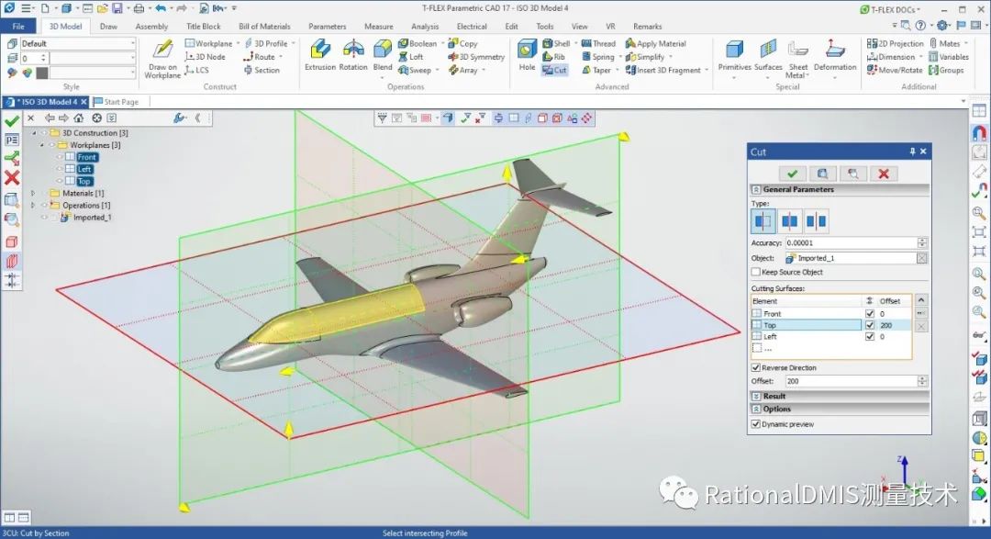The width and height of the screenshot is (991, 539).
Task: Switch to the Assembly ribbon tab
Action: (x=150, y=26)
